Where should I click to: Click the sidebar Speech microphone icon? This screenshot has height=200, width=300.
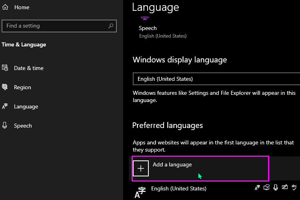coord(4,125)
